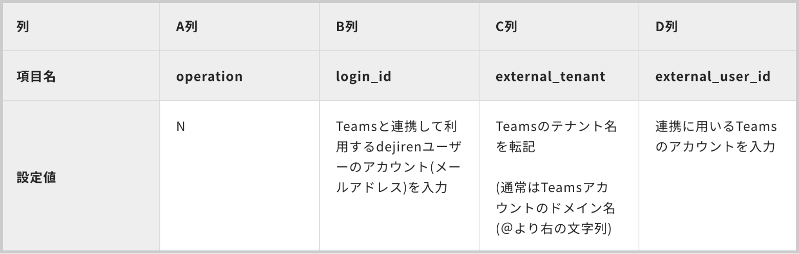Click the Teamsのテナント名 text line
799x254 pixels.
[556, 126]
